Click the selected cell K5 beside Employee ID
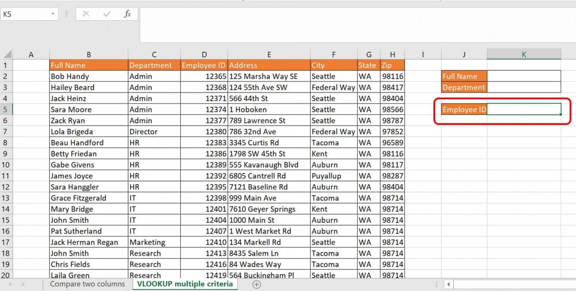The height and width of the screenshot is (291, 576). pyautogui.click(x=524, y=109)
